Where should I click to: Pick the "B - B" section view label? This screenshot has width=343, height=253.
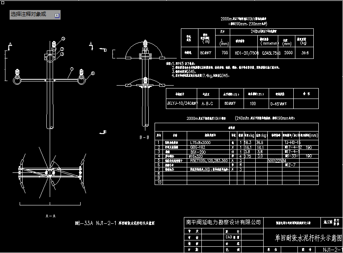[x=145, y=137]
